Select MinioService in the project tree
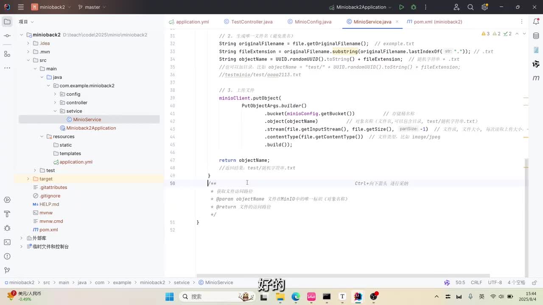 coord(87,119)
